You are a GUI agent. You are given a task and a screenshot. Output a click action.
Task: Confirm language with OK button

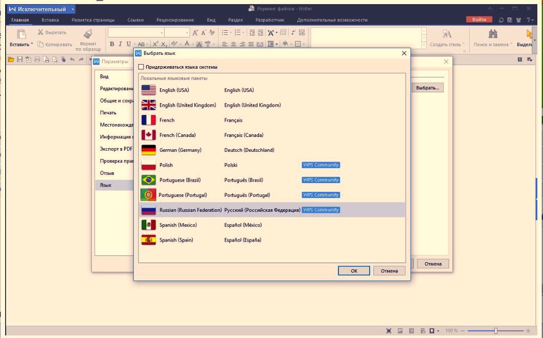point(354,271)
